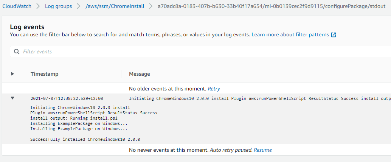This screenshot has height=162, width=391.
Task: Select the configurePackage/stdout stream breadcrumb
Action: click(272, 6)
